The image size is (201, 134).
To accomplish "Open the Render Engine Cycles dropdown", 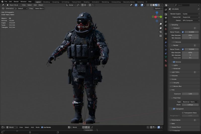I will tap(191, 14).
